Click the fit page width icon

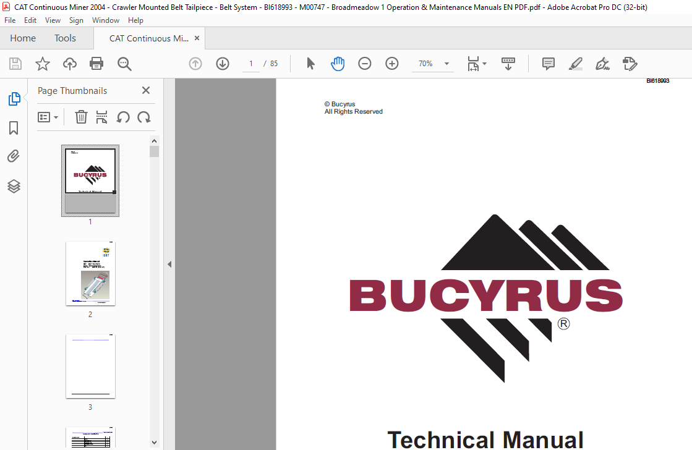(x=473, y=64)
